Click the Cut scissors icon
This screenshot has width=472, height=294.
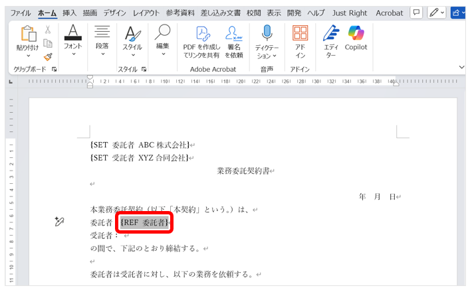click(x=48, y=29)
